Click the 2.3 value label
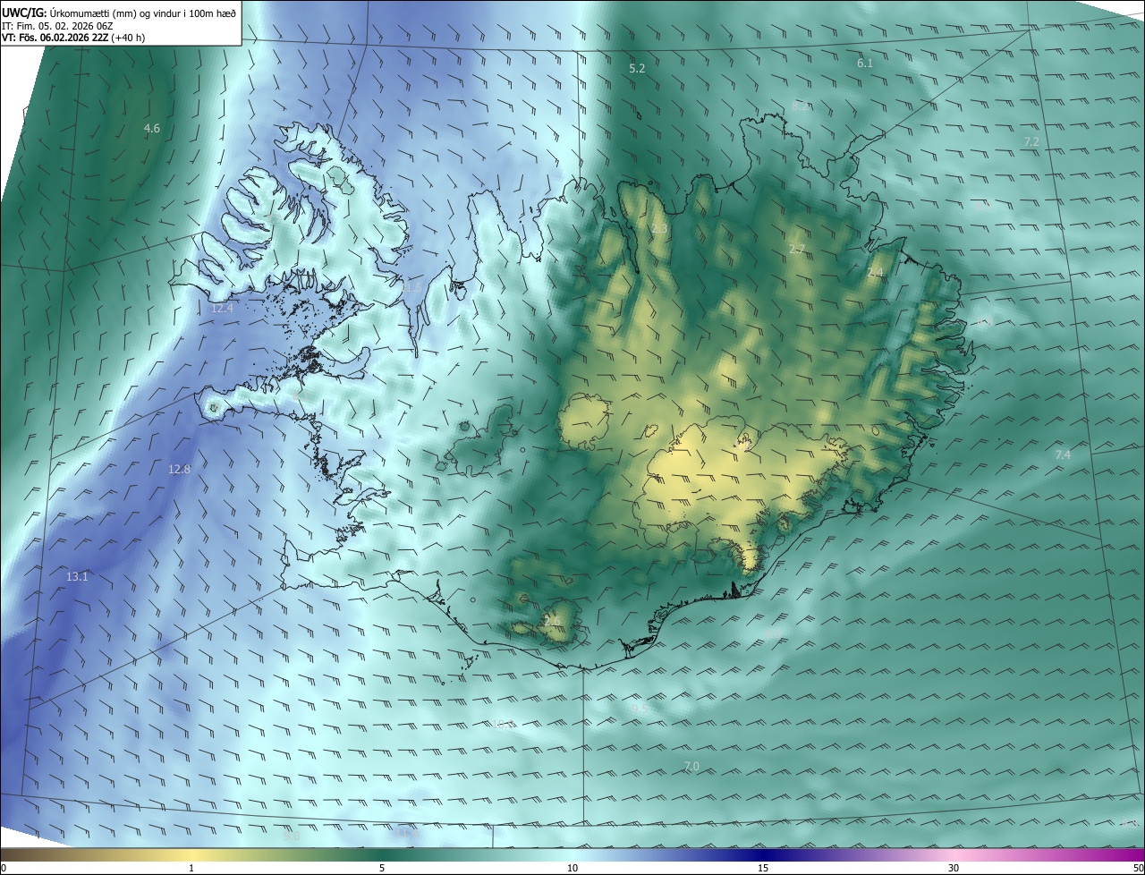1145x875 pixels. 659,229
